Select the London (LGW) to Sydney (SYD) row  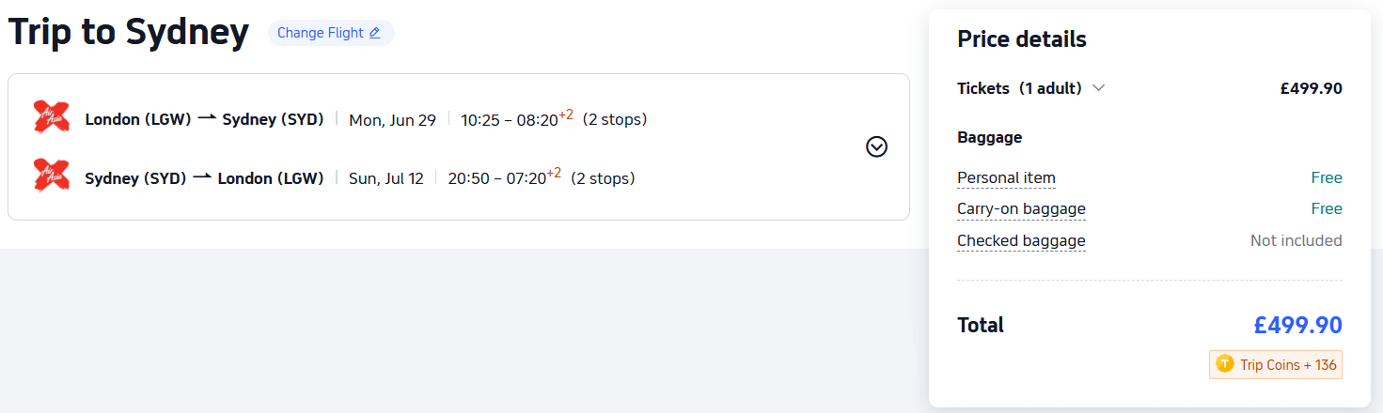[204, 119]
